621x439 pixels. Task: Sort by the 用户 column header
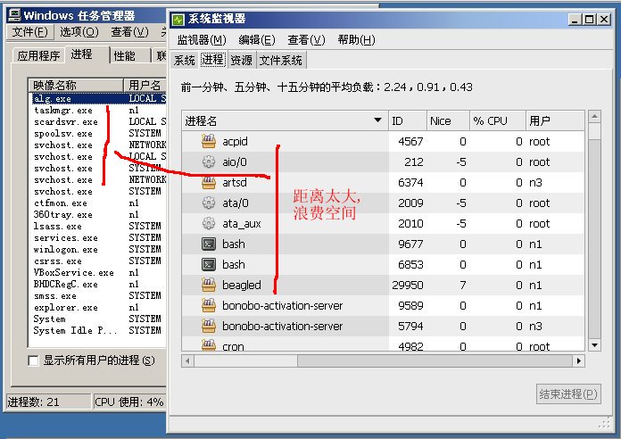[555, 120]
